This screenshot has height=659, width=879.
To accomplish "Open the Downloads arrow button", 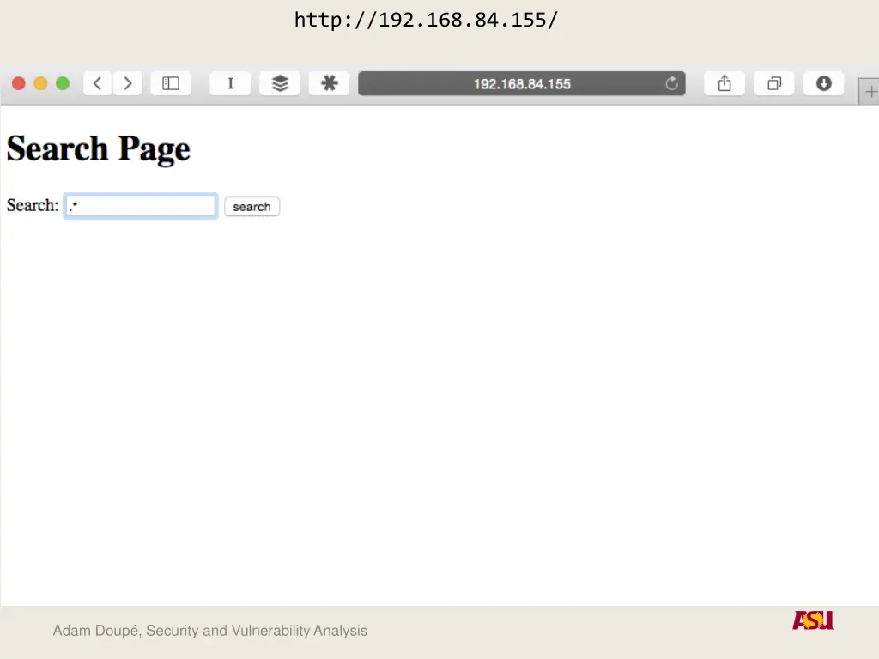I will point(823,83).
